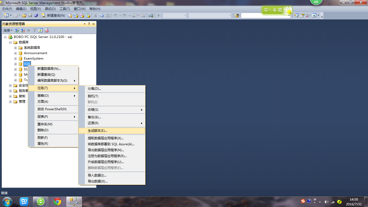
Task: Click the database engine query file icon
Action: point(70,16)
